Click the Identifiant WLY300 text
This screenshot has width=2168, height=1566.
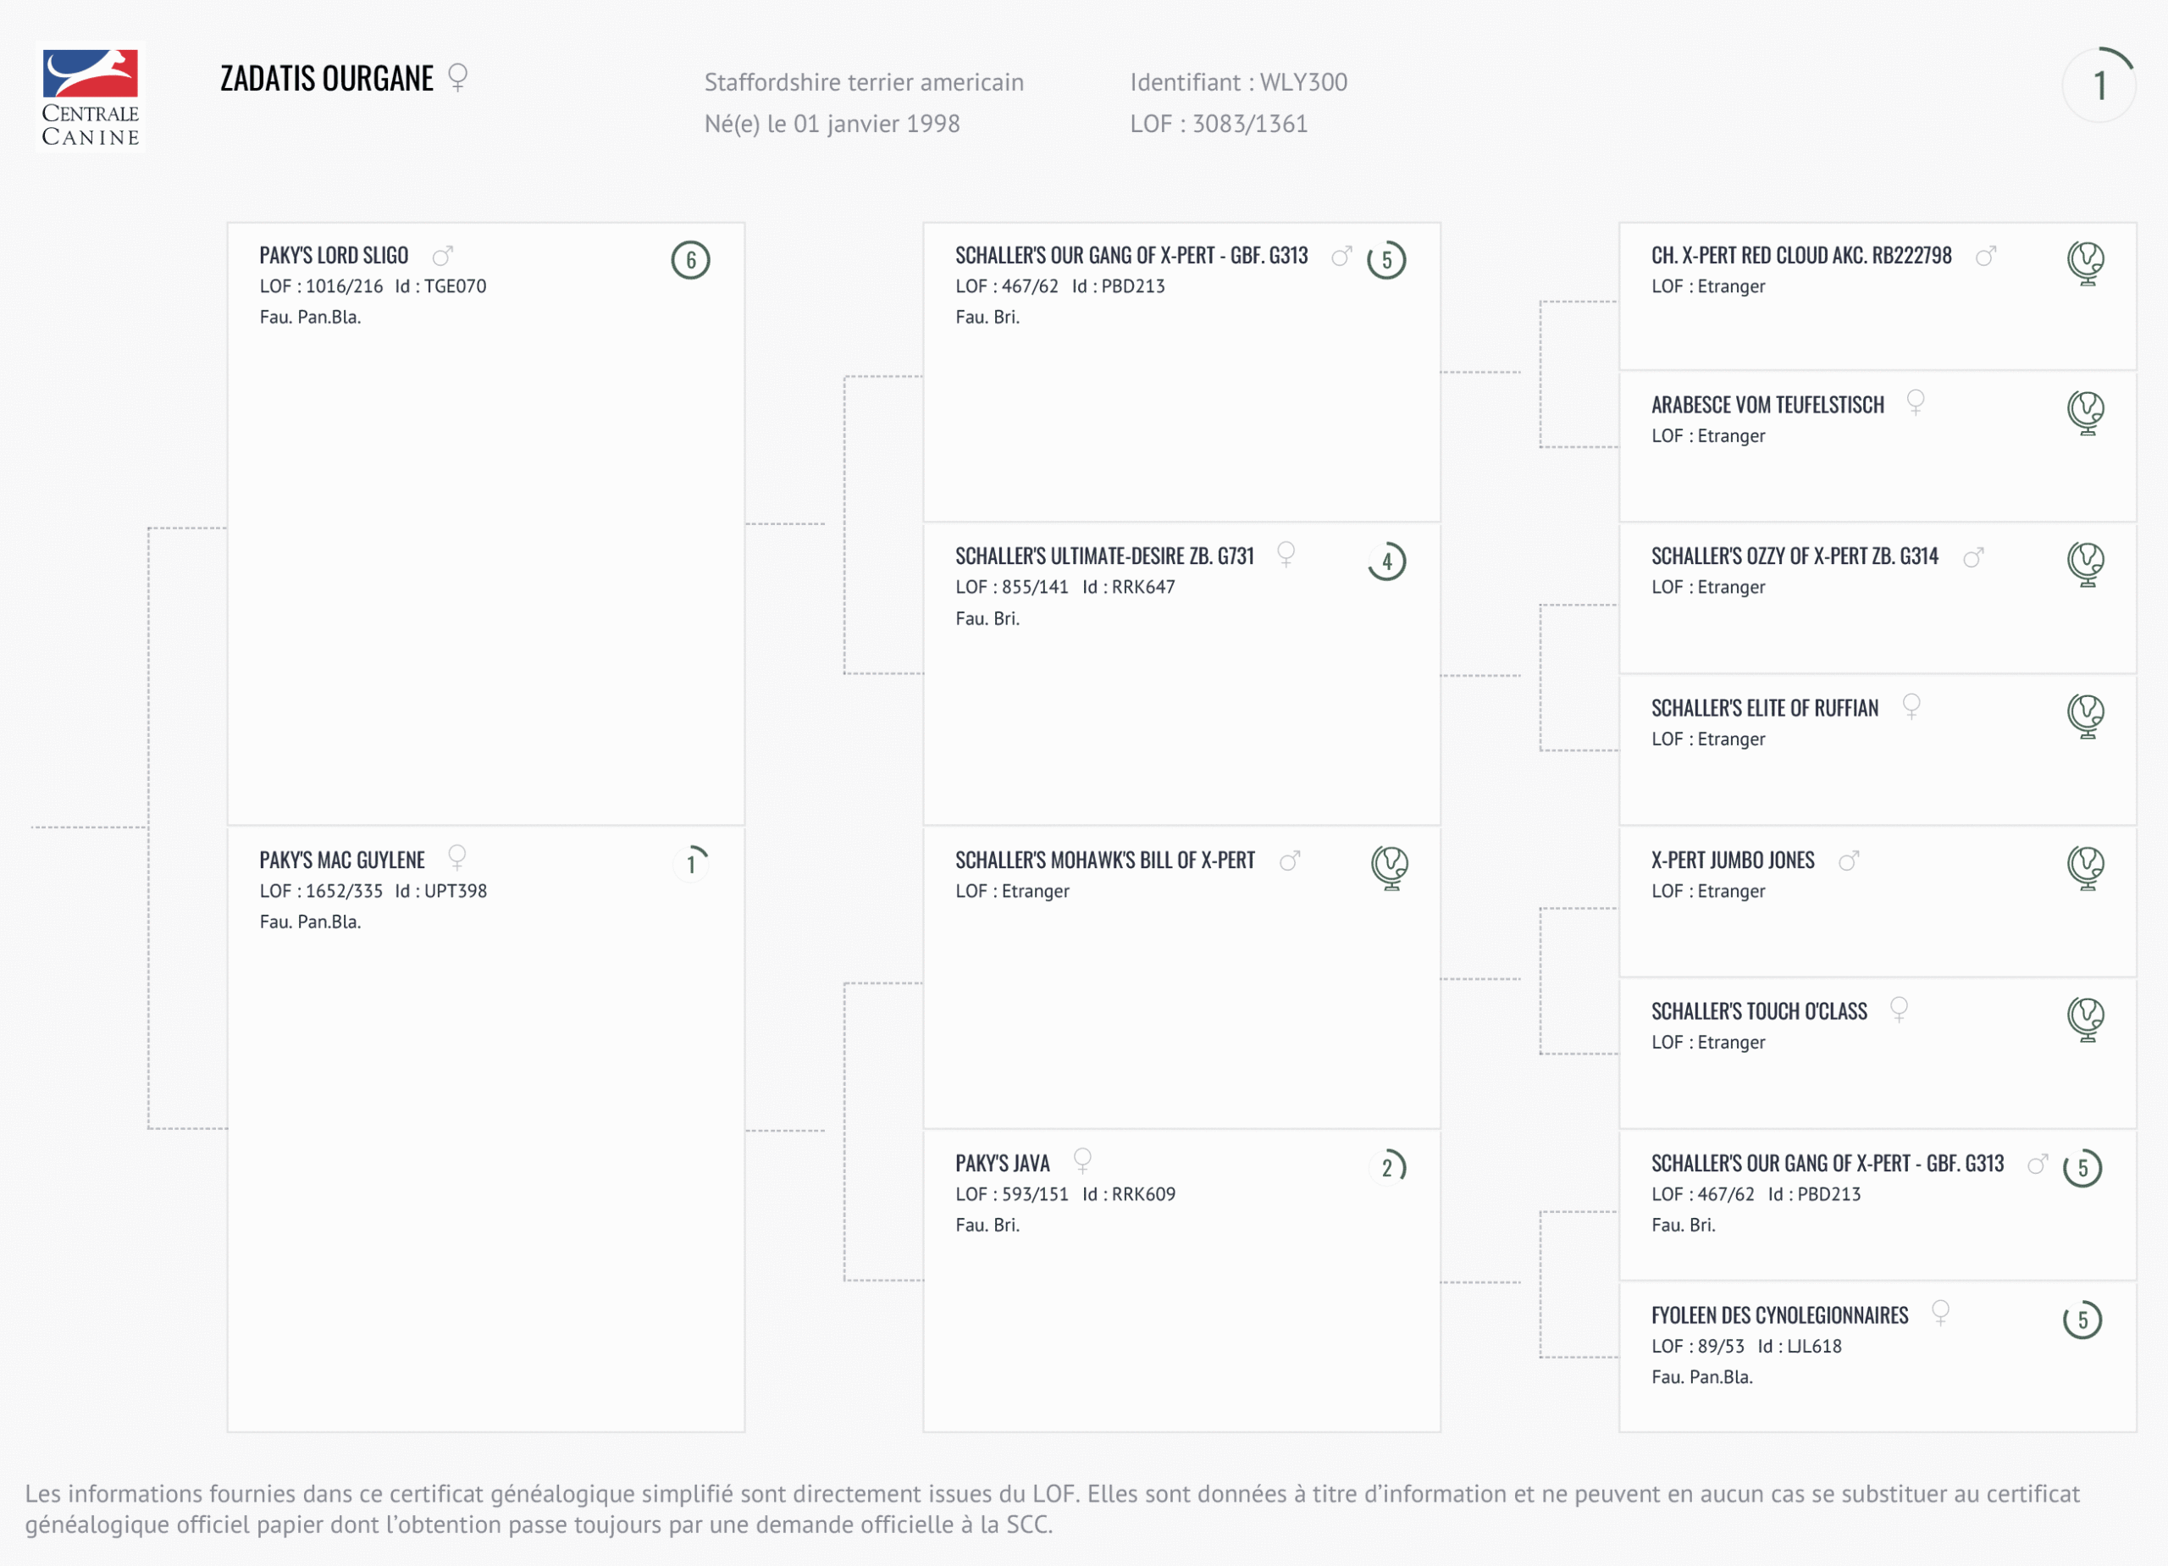[x=1238, y=82]
